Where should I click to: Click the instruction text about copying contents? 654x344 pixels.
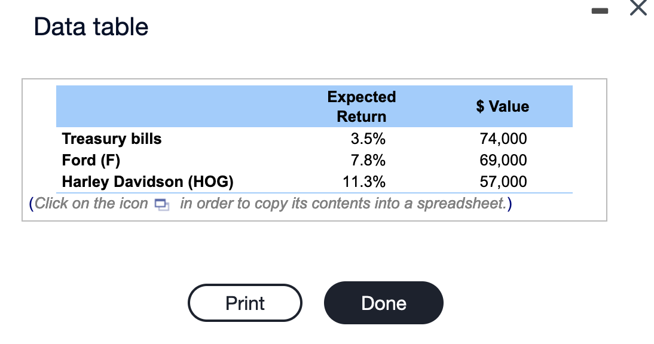(x=269, y=204)
